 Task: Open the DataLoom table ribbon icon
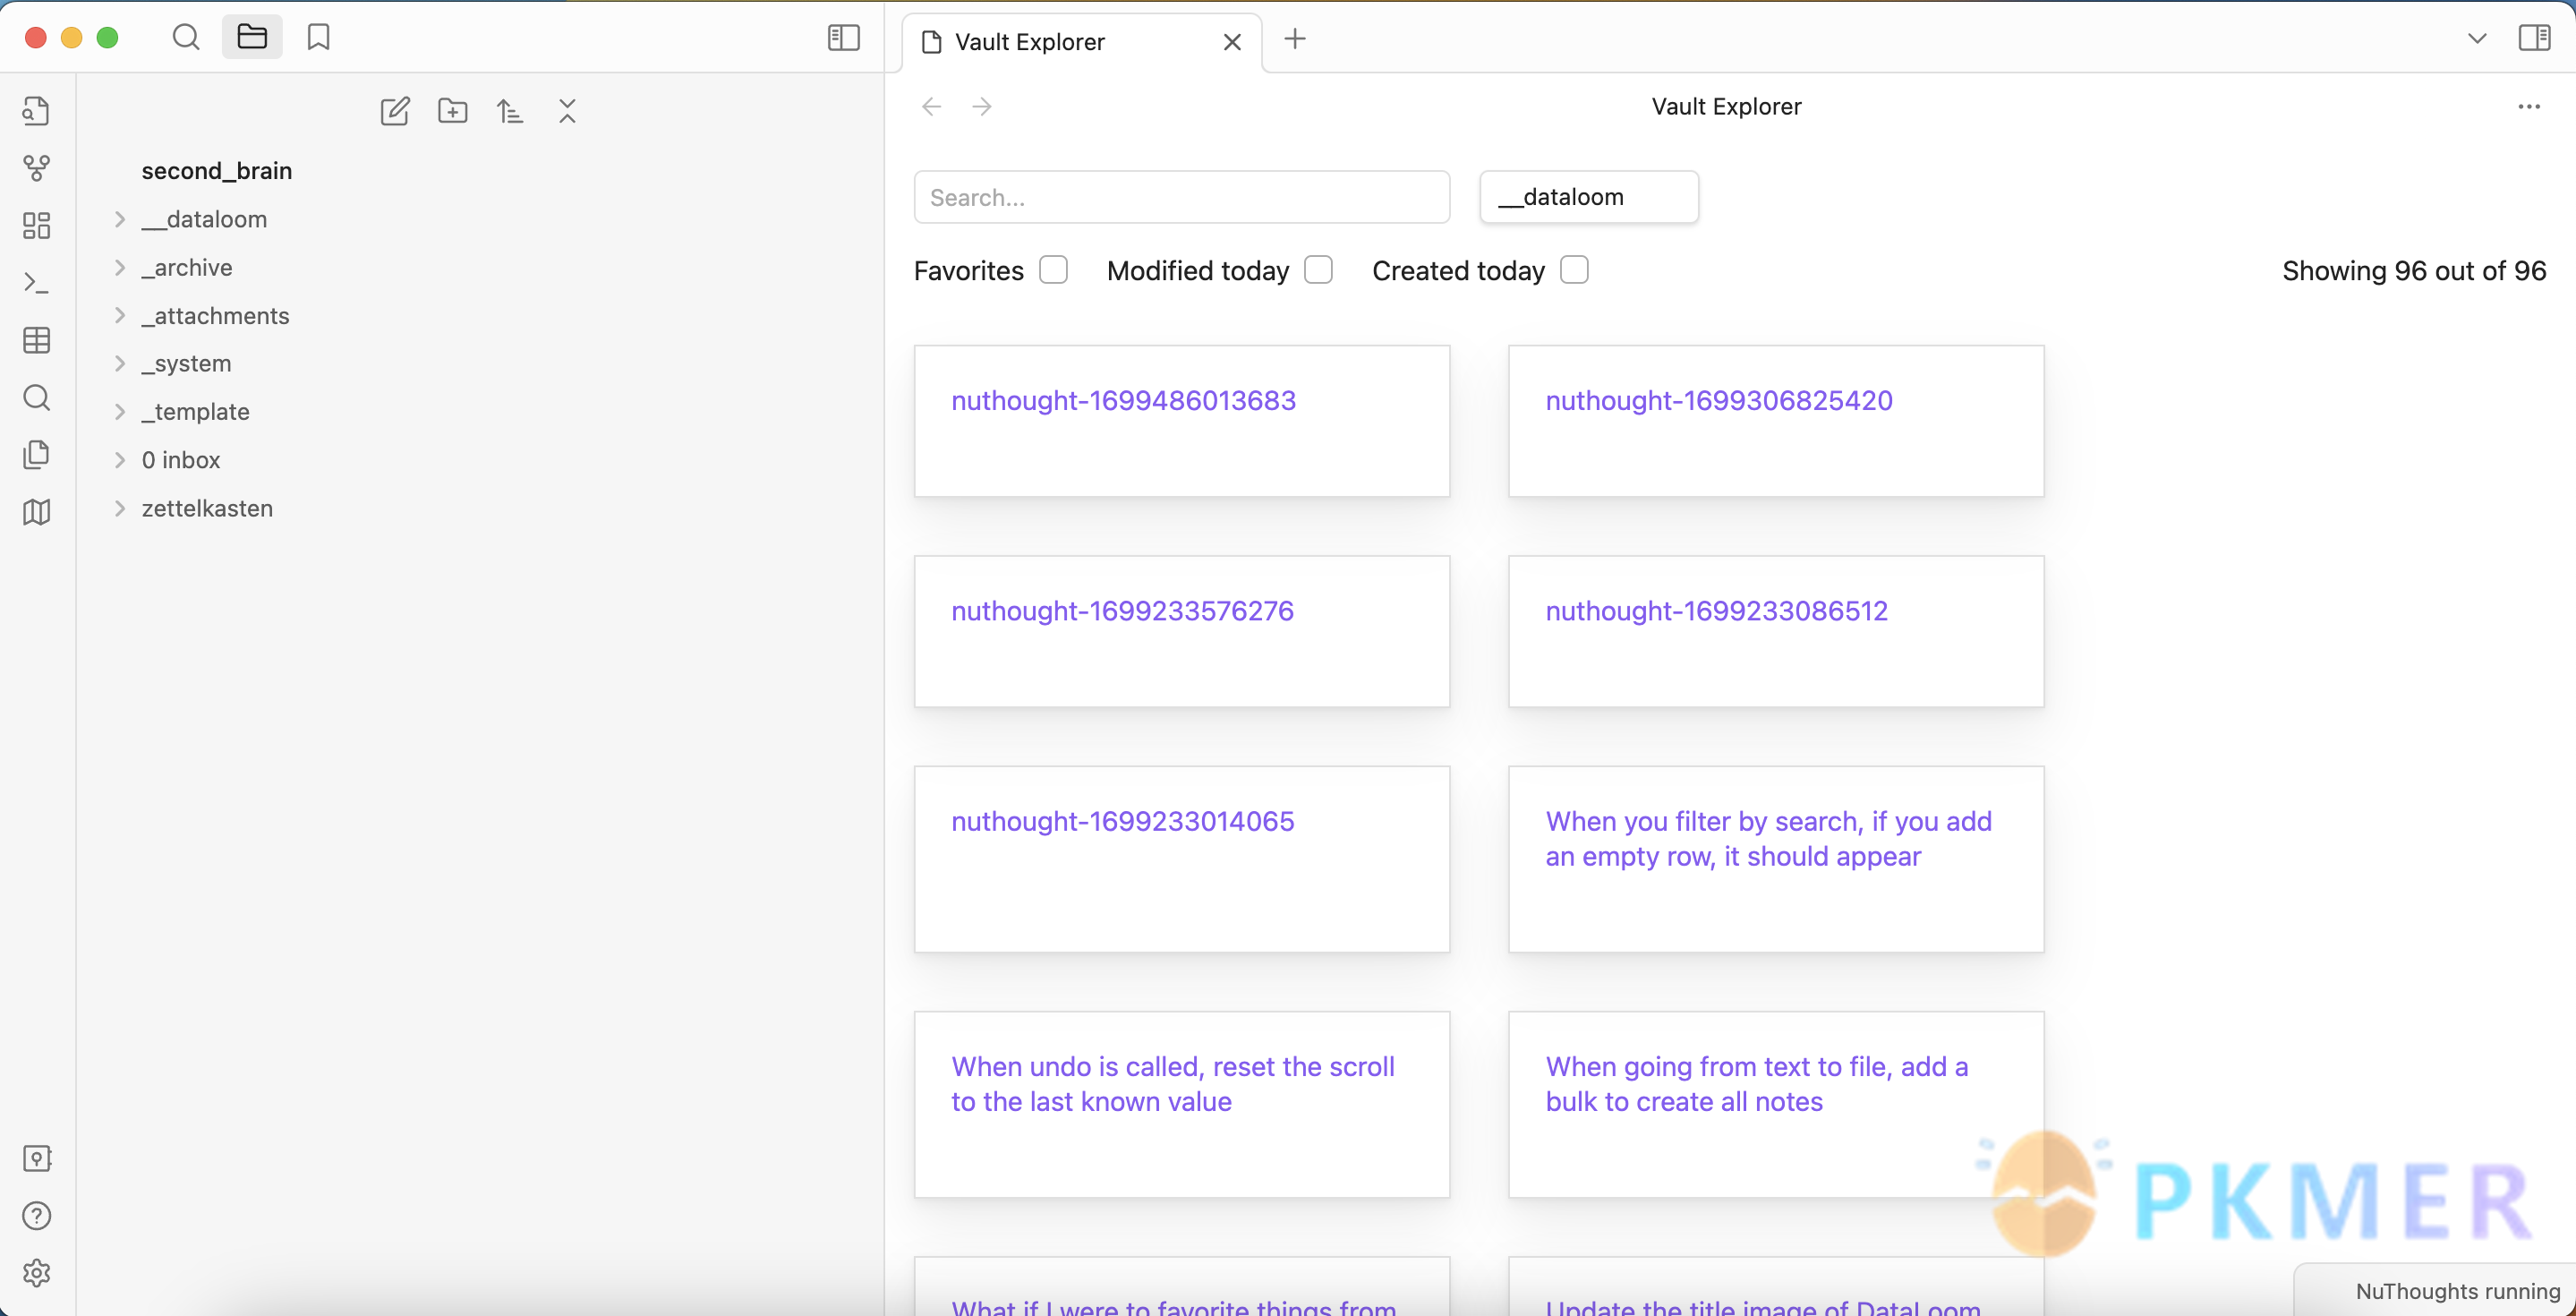pyautogui.click(x=37, y=340)
